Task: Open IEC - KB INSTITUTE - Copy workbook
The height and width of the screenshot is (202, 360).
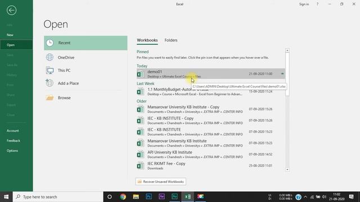Action: coord(211,121)
